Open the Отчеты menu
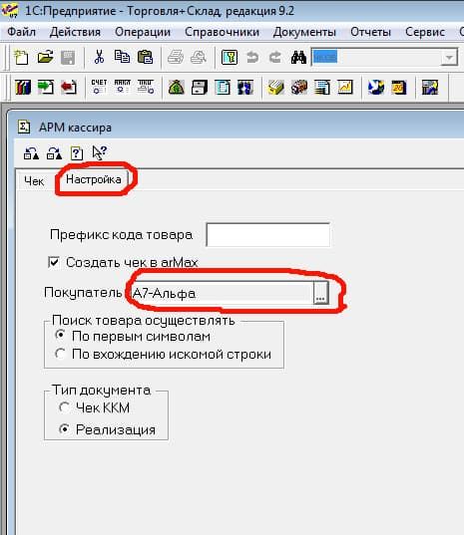 pyautogui.click(x=370, y=32)
